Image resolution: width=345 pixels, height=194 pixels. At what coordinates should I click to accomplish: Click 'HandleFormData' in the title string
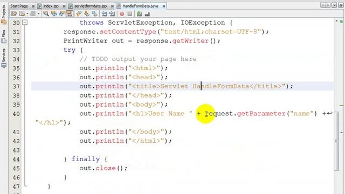(x=221, y=86)
